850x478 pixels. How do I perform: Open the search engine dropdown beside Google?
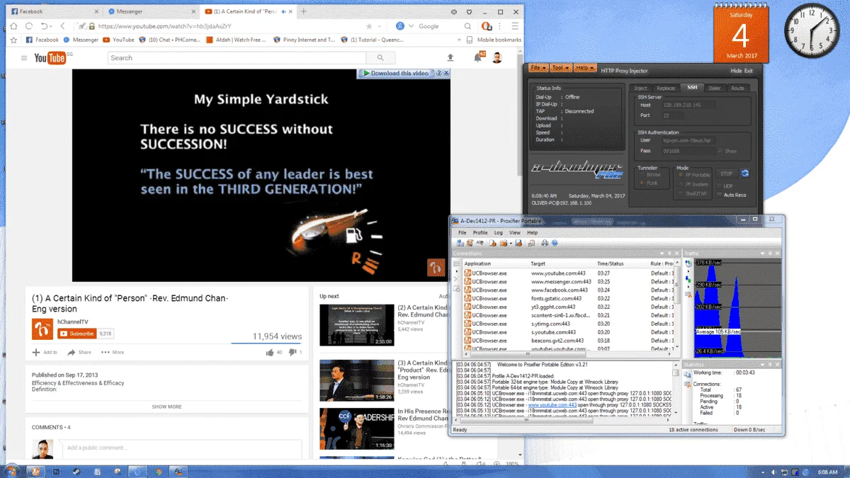click(409, 26)
